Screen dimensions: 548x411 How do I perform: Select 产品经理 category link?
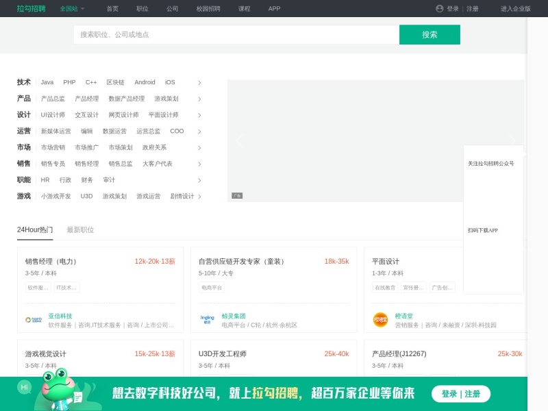[x=87, y=99]
